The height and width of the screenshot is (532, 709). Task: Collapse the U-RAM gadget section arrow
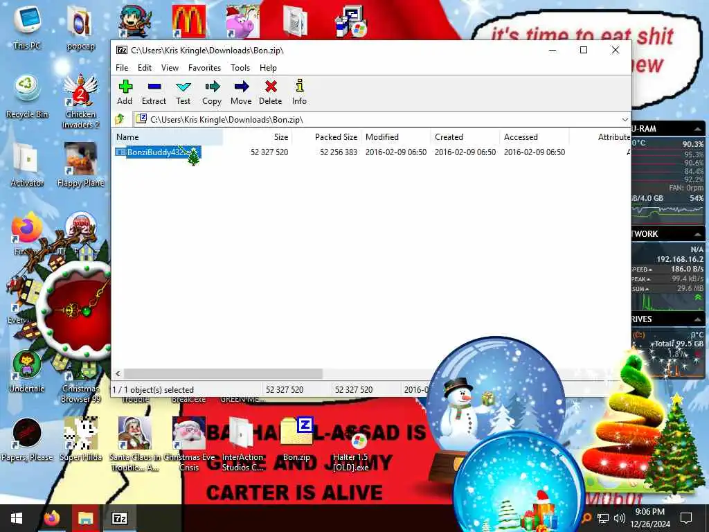[697, 130]
